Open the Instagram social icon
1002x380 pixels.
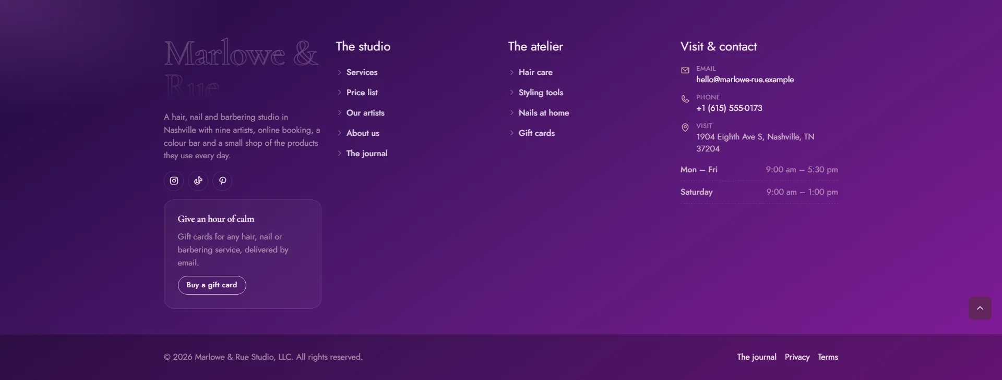pos(174,181)
